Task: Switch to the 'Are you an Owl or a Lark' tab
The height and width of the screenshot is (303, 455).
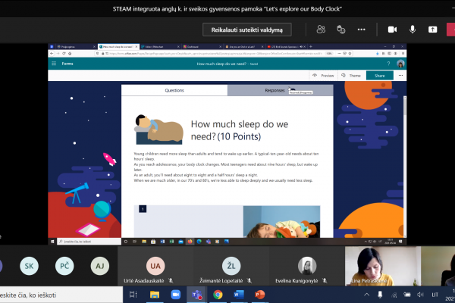Action: [244, 46]
